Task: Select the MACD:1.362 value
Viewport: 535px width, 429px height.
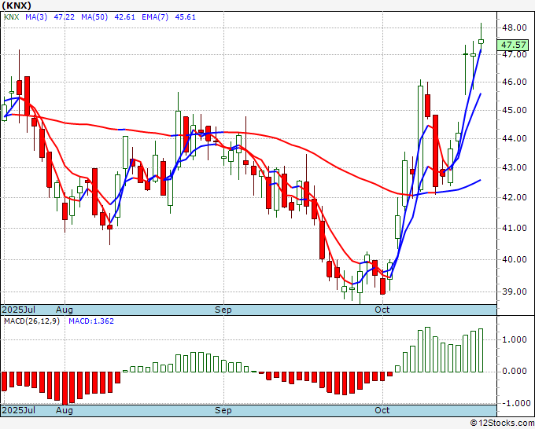Action: pyautogui.click(x=91, y=321)
